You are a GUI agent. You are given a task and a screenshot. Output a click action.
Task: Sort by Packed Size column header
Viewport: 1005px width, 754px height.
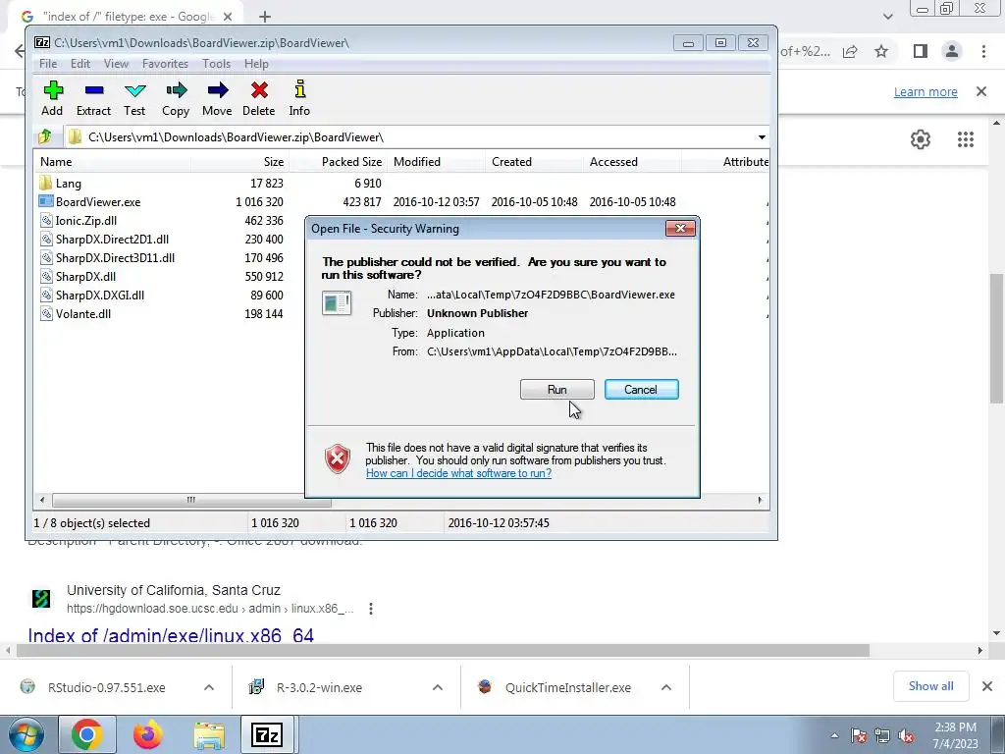point(338,162)
